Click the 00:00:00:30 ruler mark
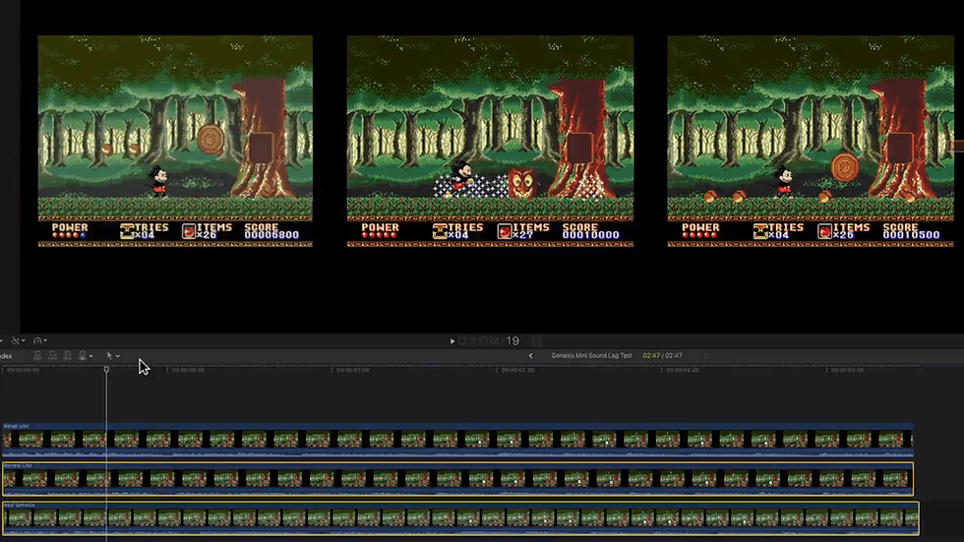Image resolution: width=964 pixels, height=542 pixels. [188, 370]
